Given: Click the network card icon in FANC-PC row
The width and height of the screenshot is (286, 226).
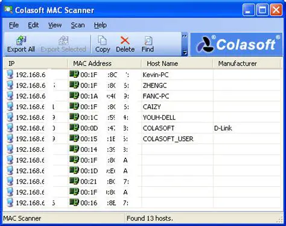Looking at the screenshot, I should tap(74, 95).
